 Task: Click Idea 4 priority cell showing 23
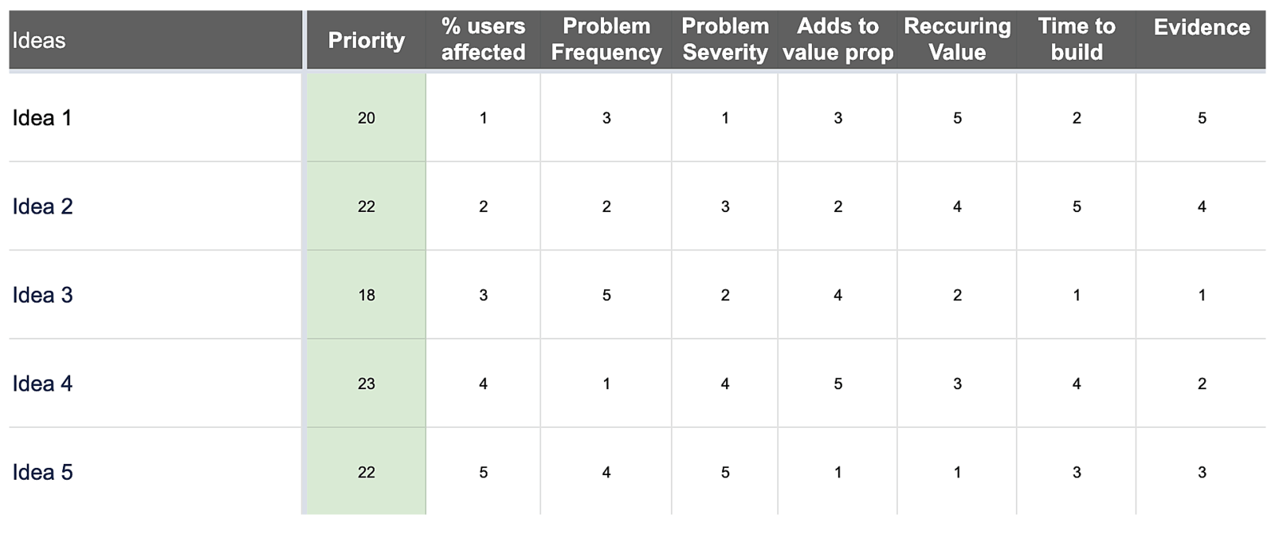coord(367,383)
